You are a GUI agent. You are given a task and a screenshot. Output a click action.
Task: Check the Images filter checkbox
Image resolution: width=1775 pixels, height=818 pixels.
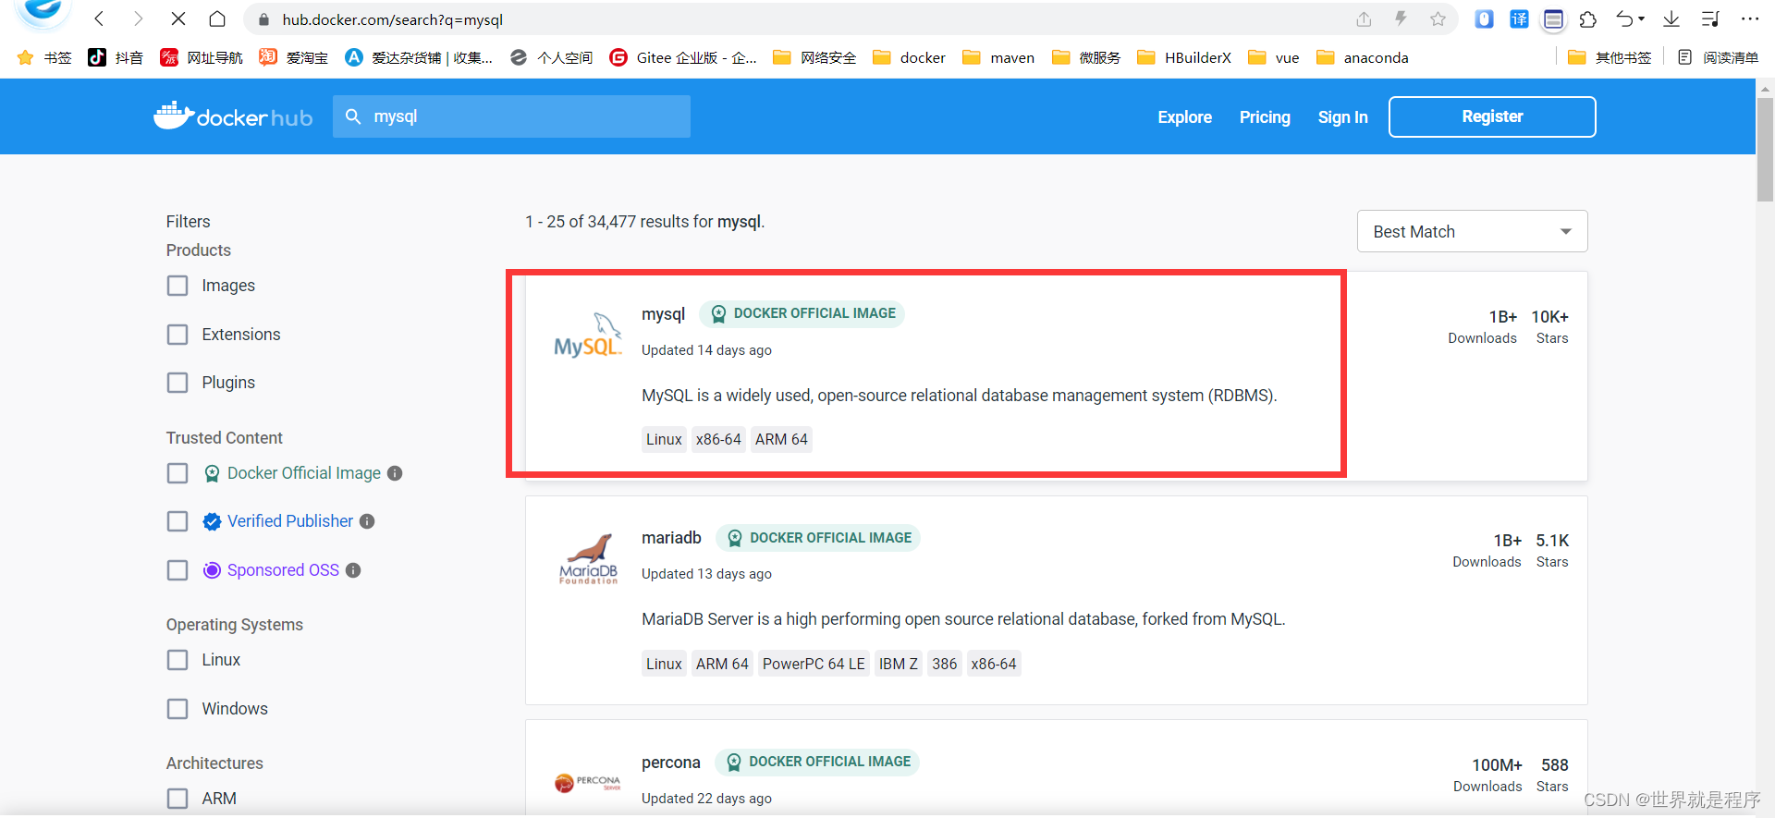pos(177,286)
